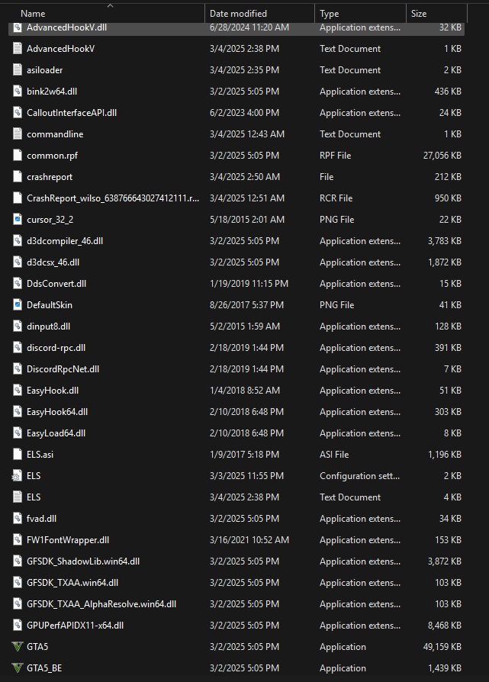Image resolution: width=489 pixels, height=682 pixels.
Task: Click the commandline text document icon
Action: click(18, 134)
